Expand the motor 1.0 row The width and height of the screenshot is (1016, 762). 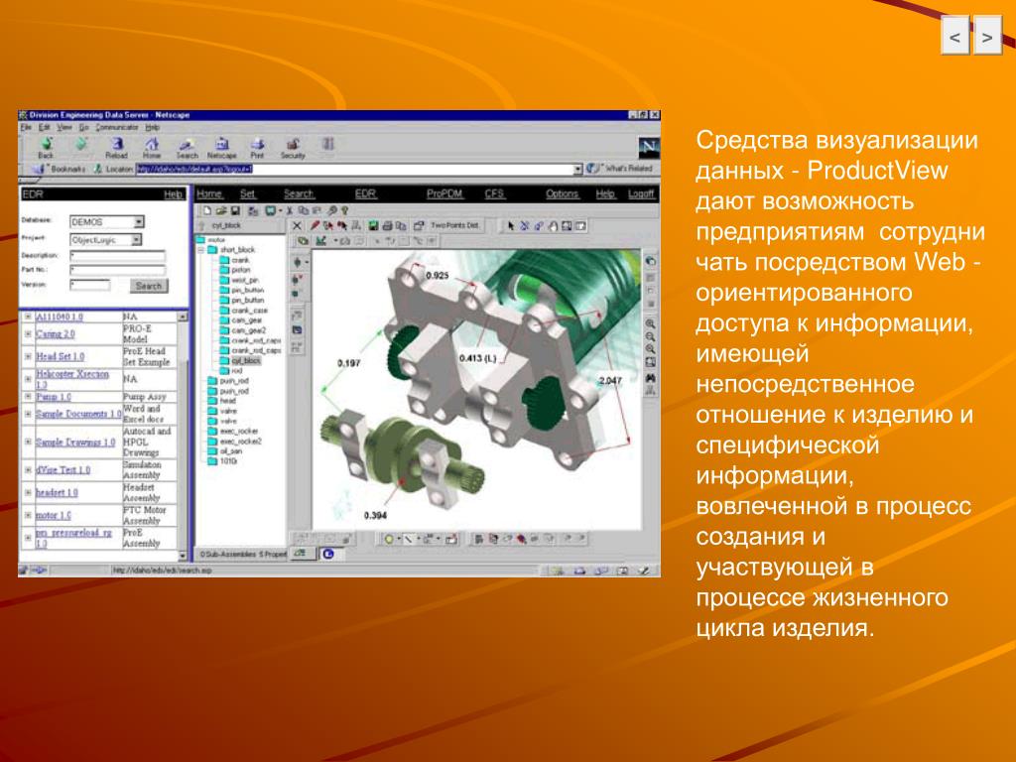click(x=28, y=515)
